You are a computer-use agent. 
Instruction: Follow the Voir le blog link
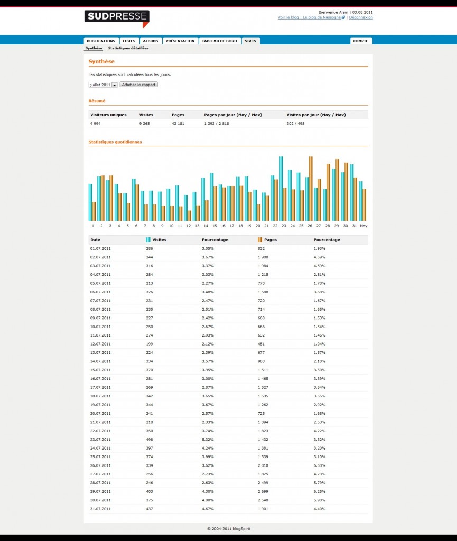309,17
